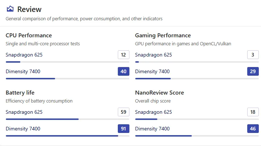The width and height of the screenshot is (261, 146).
Task: Click the Review section heading
Action: 29,9
